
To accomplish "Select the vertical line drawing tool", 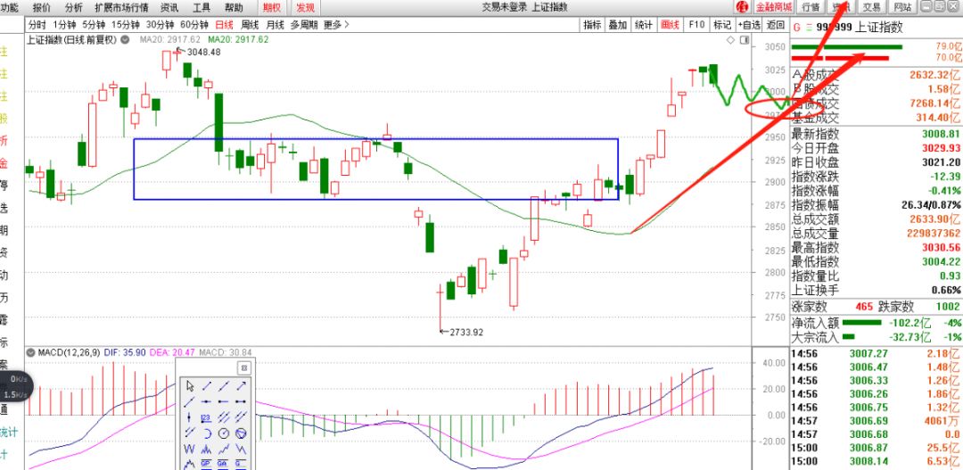I will tap(189, 417).
